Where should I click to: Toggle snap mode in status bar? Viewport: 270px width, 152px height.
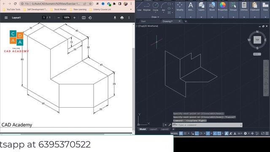[x=185, y=133]
